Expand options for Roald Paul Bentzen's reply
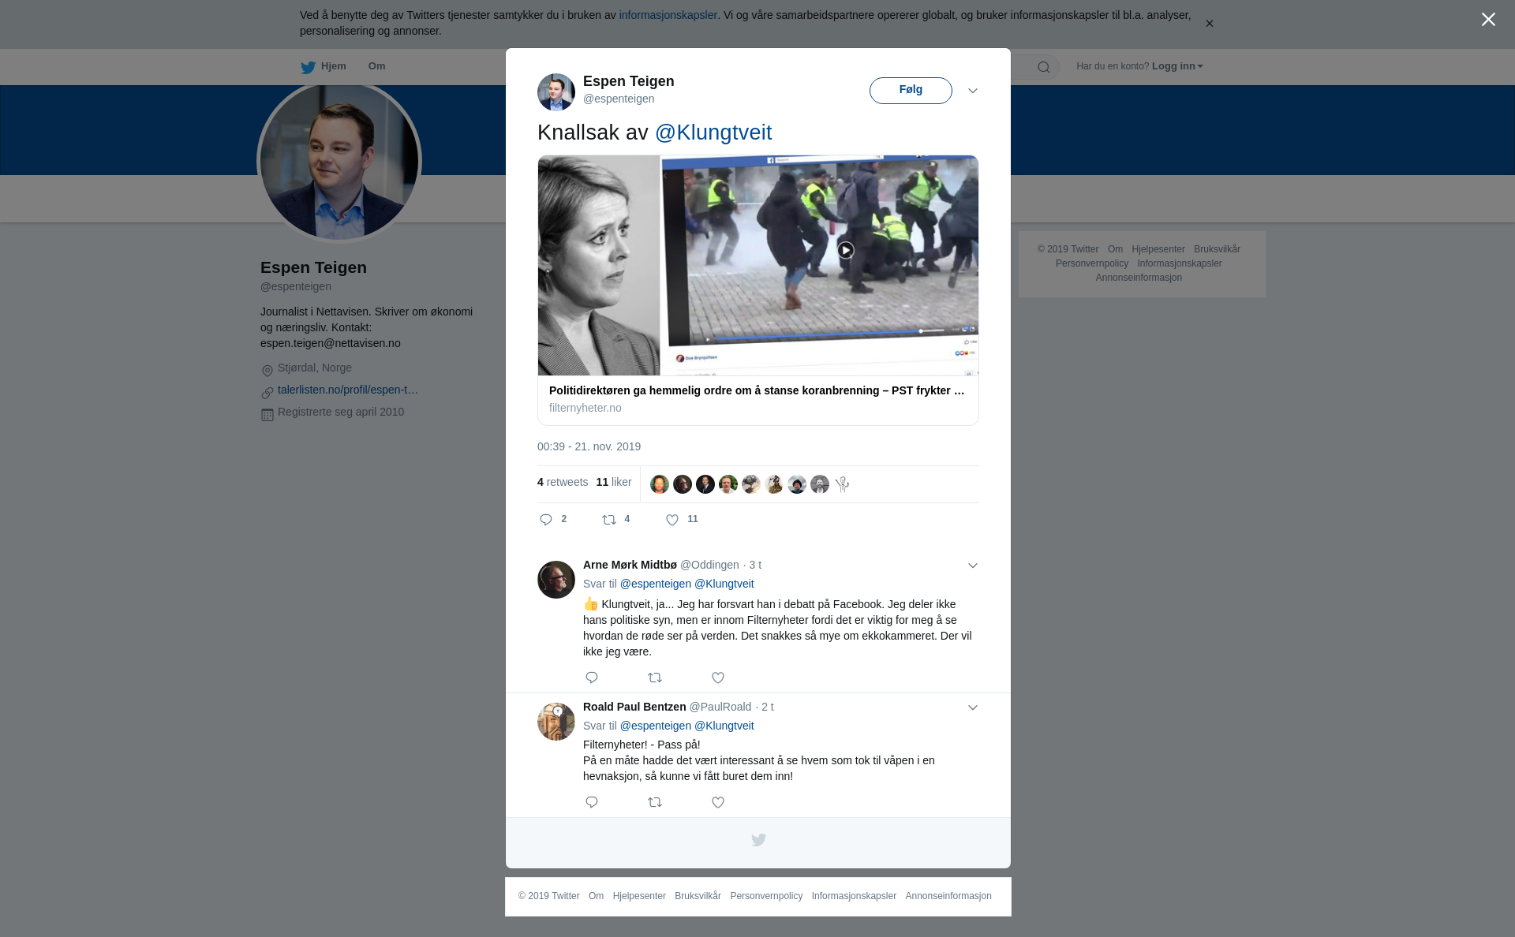Viewport: 1515px width, 937px height. pos(973,707)
